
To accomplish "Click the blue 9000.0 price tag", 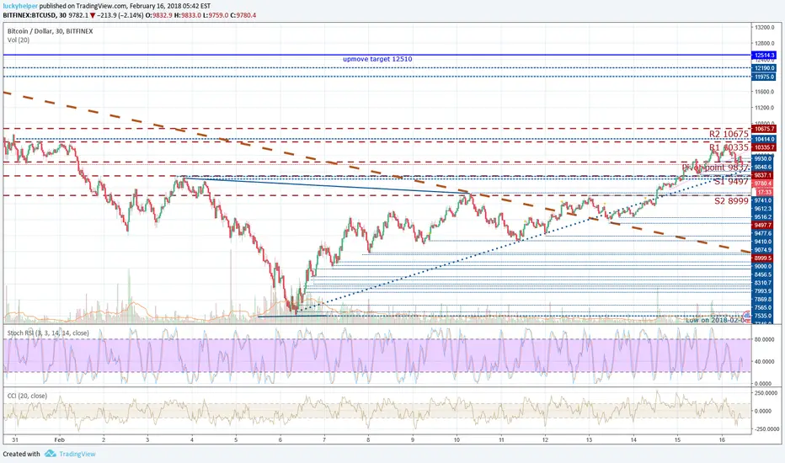I will point(763,267).
